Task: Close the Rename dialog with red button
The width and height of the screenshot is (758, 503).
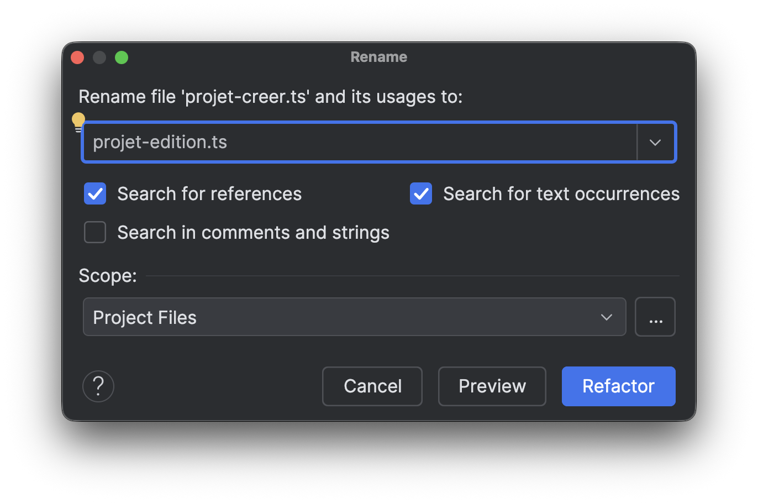Action: click(x=77, y=57)
